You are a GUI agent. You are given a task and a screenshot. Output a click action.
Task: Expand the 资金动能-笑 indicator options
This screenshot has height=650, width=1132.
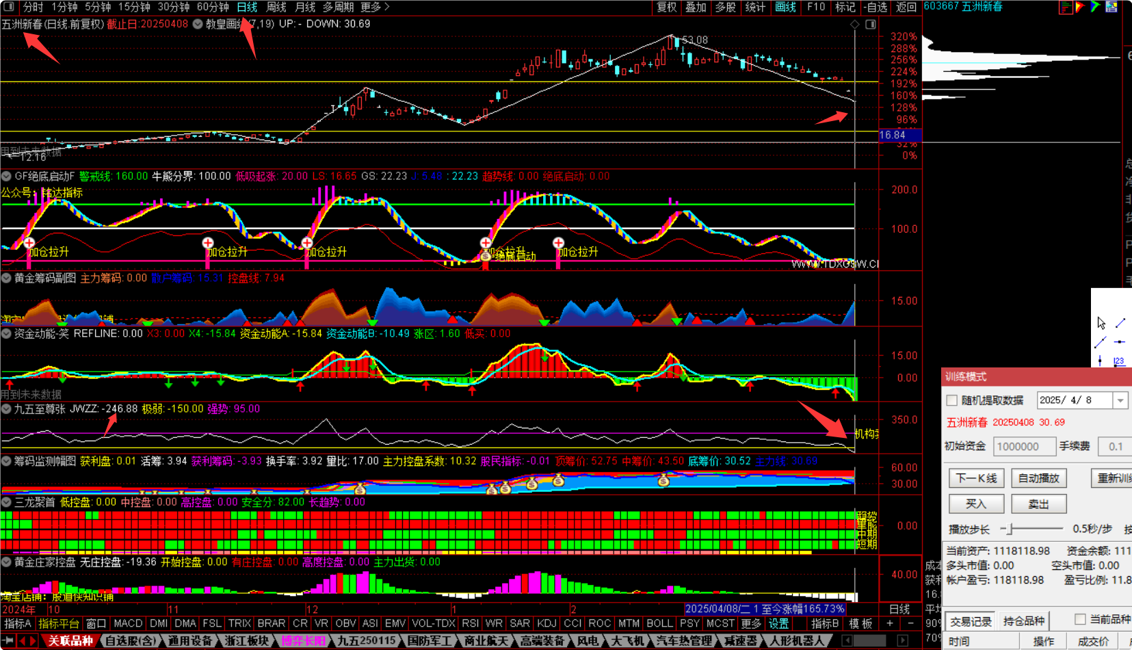click(x=6, y=334)
